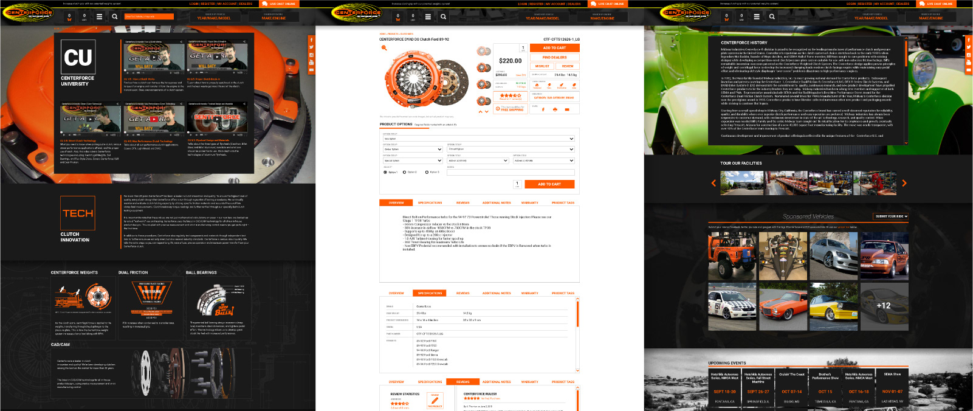Play the 'How a Clutch Works' video
The image size is (973, 411).
(x=154, y=58)
